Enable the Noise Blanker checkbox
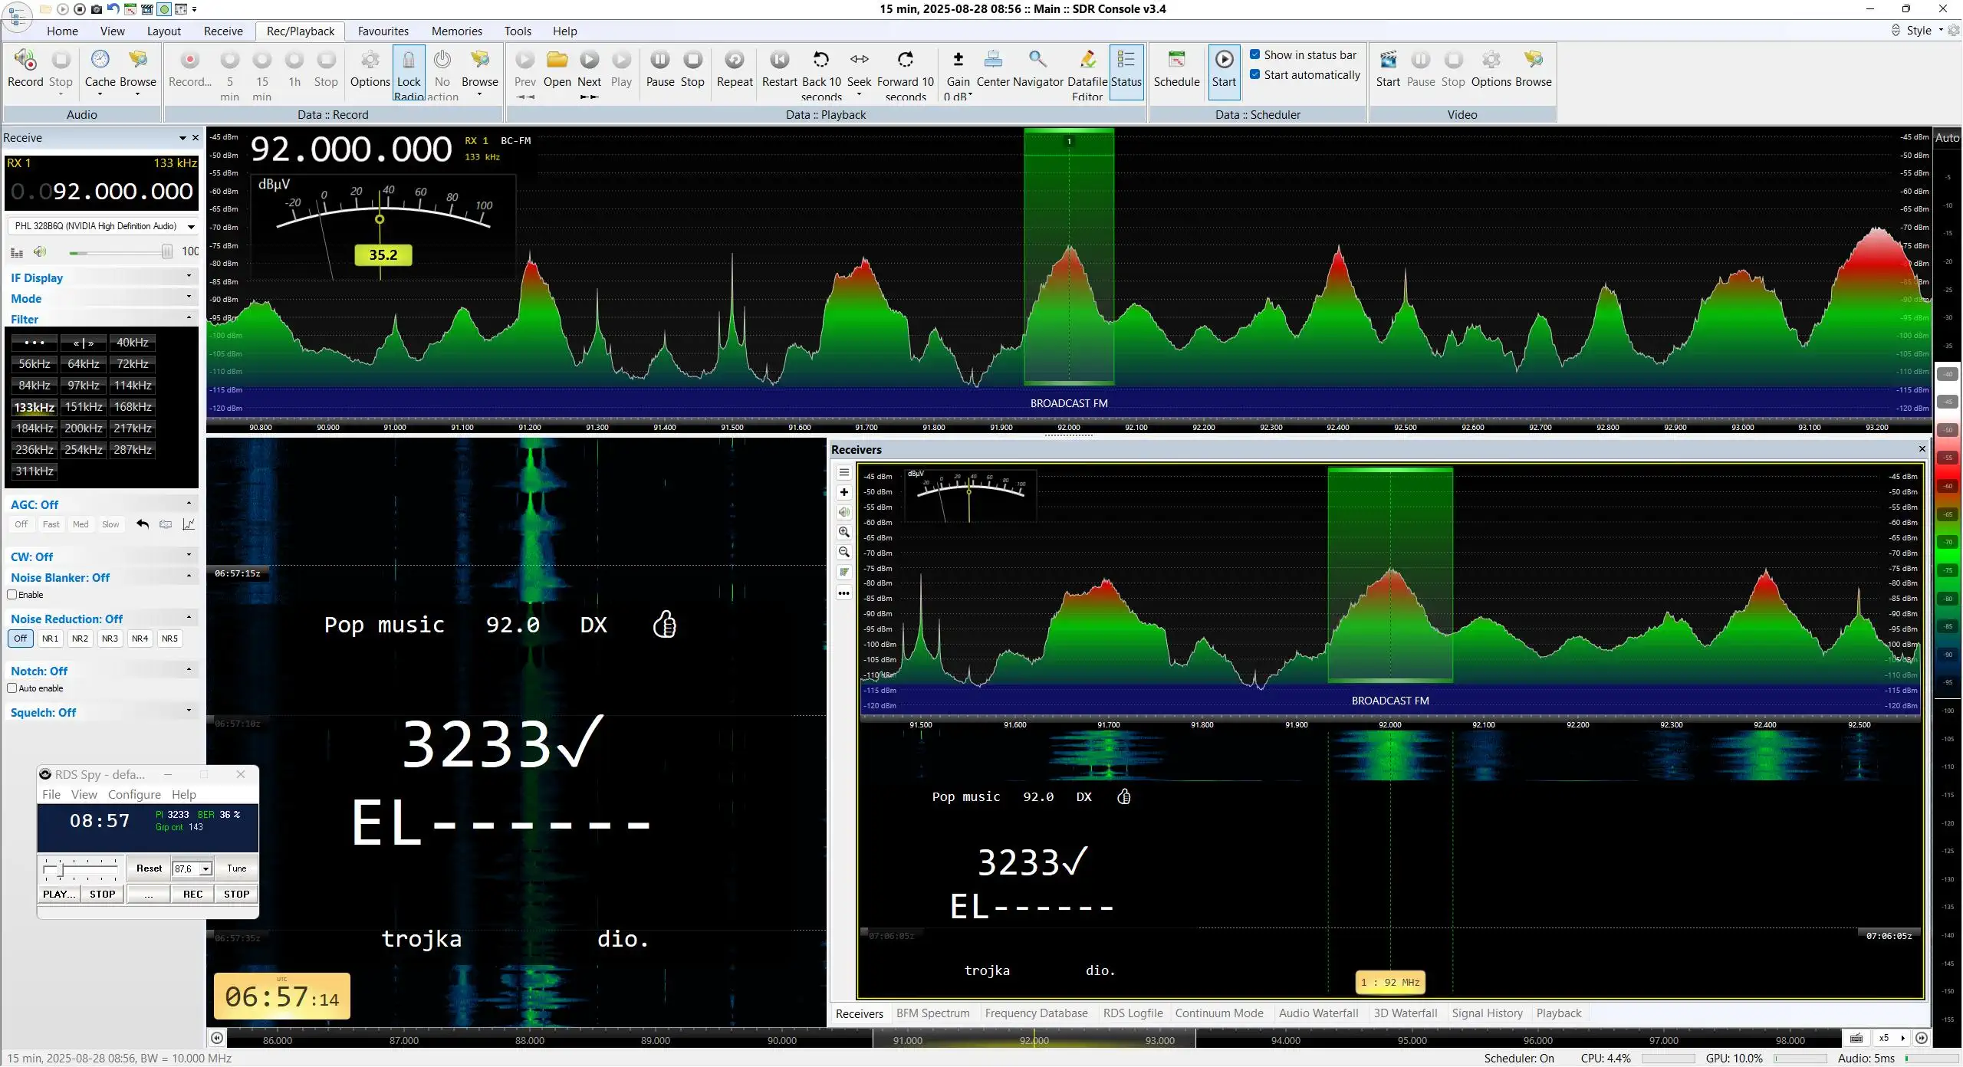Image resolution: width=1963 pixels, height=1067 pixels. 12,595
